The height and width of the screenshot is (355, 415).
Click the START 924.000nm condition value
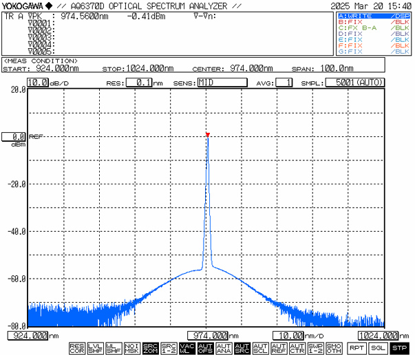(x=57, y=69)
